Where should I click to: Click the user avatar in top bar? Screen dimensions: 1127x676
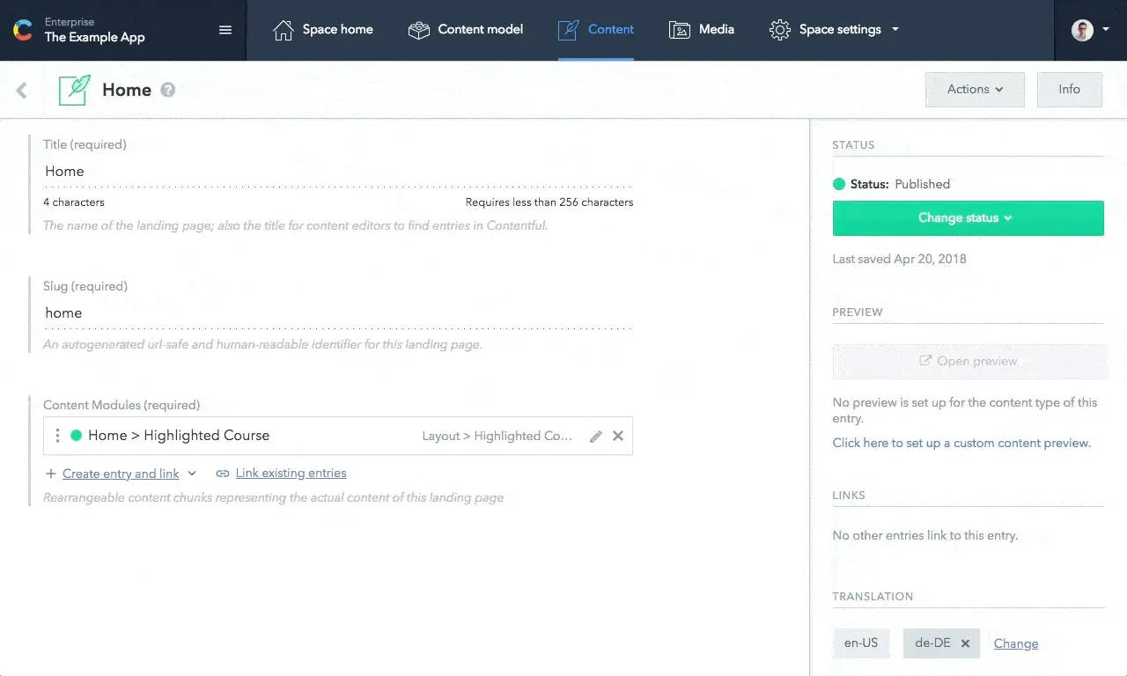1082,30
